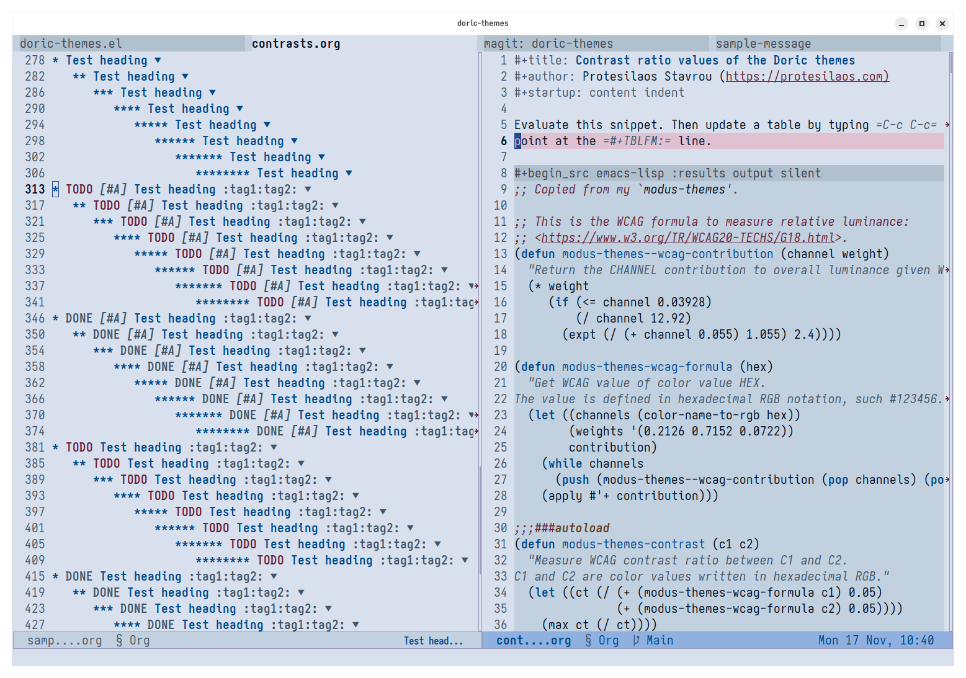Click the maximize window button

[x=922, y=24]
